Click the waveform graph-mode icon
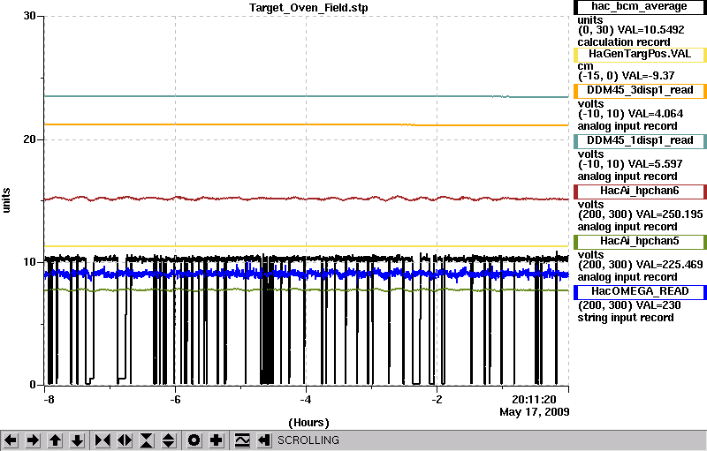The height and width of the screenshot is (451, 707). [242, 440]
